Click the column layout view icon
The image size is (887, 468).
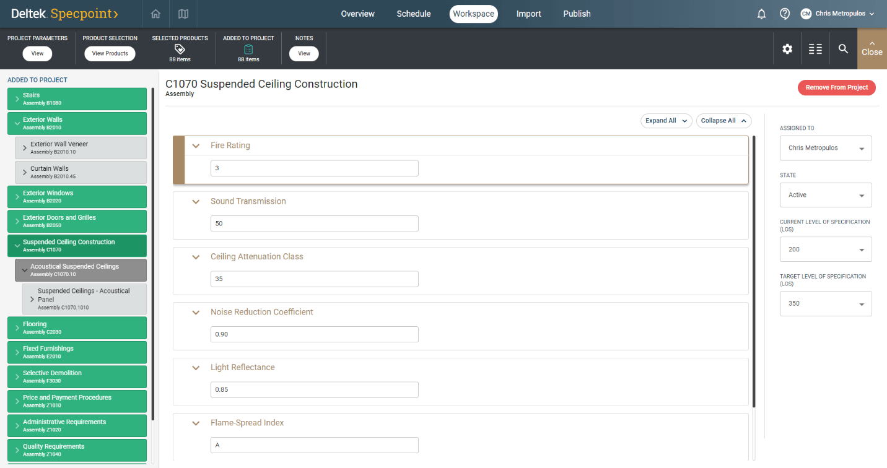tap(815, 49)
